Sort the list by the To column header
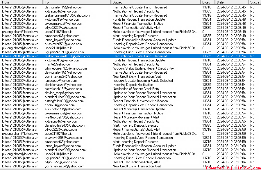Image resolution: width=261 pixels, height=170 pixels. click(x=77, y=2)
